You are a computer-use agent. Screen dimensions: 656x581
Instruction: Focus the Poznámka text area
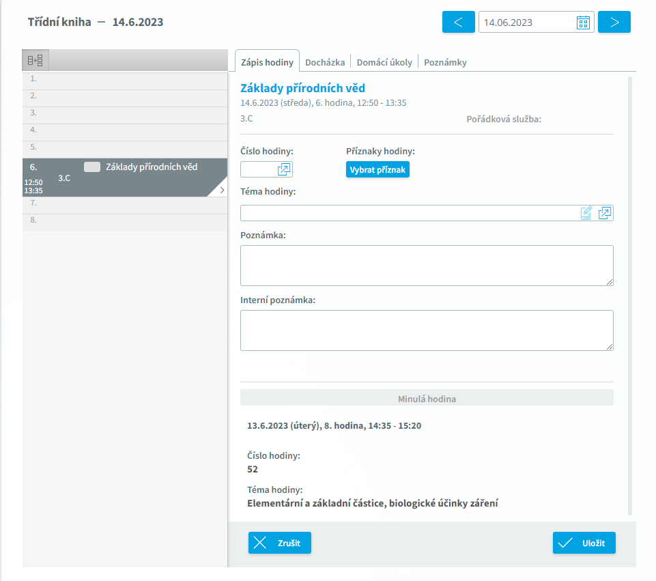click(427, 266)
